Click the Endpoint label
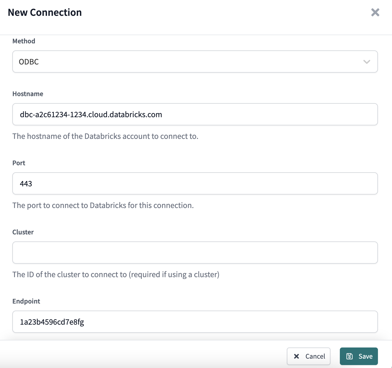392x368 pixels. click(26, 301)
